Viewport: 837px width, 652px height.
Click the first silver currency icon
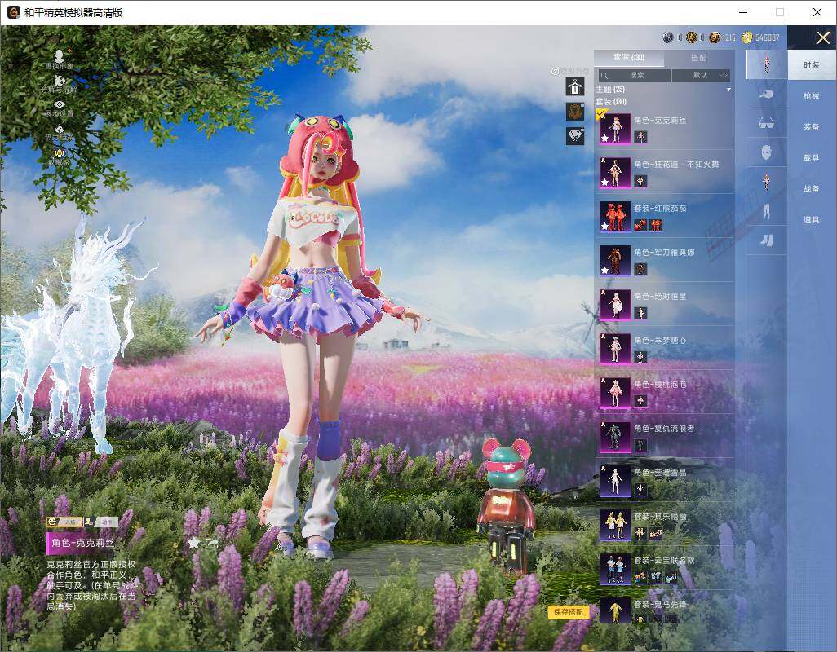tap(668, 37)
